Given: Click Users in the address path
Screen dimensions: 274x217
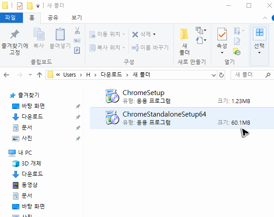Looking at the screenshot, I should click(70, 75).
